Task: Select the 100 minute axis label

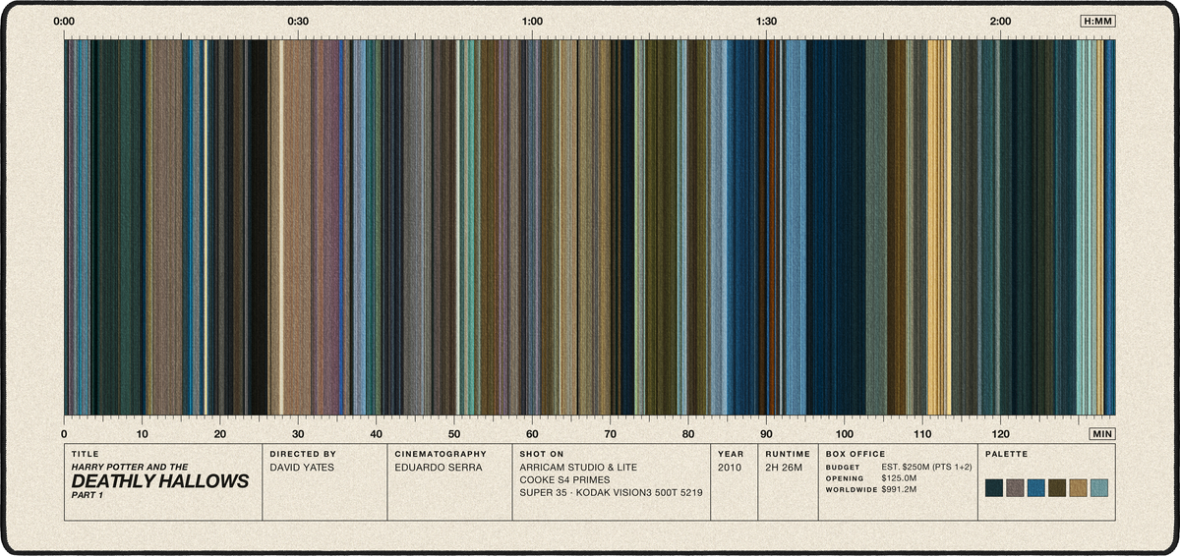Action: point(845,433)
